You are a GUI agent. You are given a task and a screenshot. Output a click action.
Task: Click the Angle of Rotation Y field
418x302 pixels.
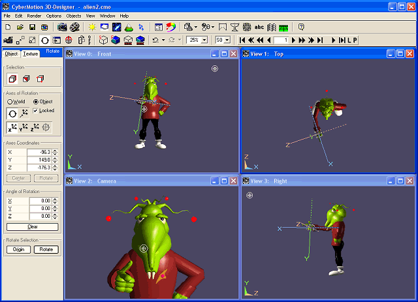(40, 209)
